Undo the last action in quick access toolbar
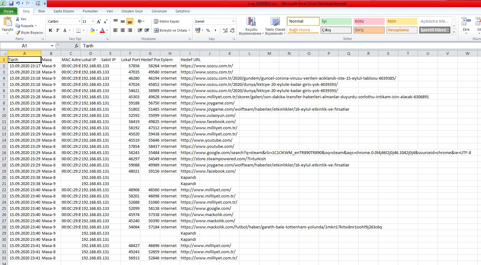This screenshot has height=265, width=481. (x=18, y=3)
